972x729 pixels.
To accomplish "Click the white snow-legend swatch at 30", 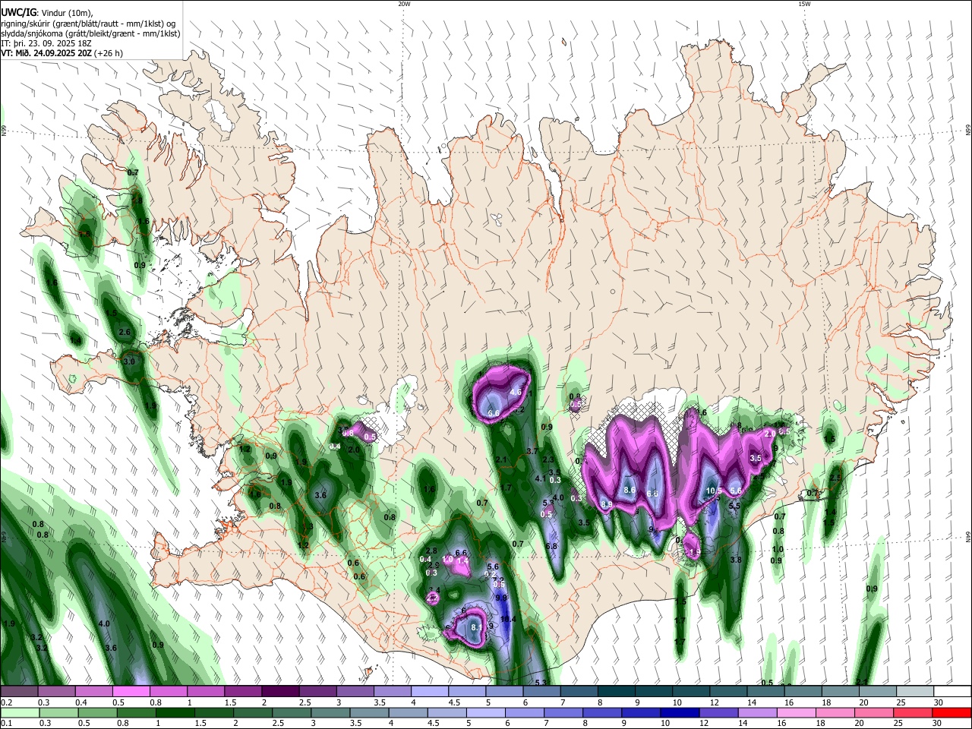I will coord(951,692).
